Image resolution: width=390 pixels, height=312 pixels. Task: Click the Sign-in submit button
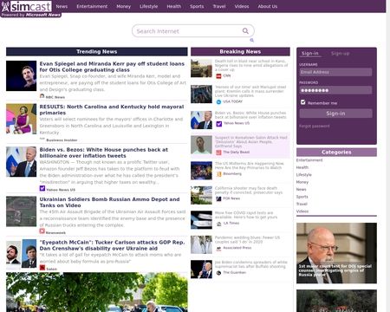[335, 114]
